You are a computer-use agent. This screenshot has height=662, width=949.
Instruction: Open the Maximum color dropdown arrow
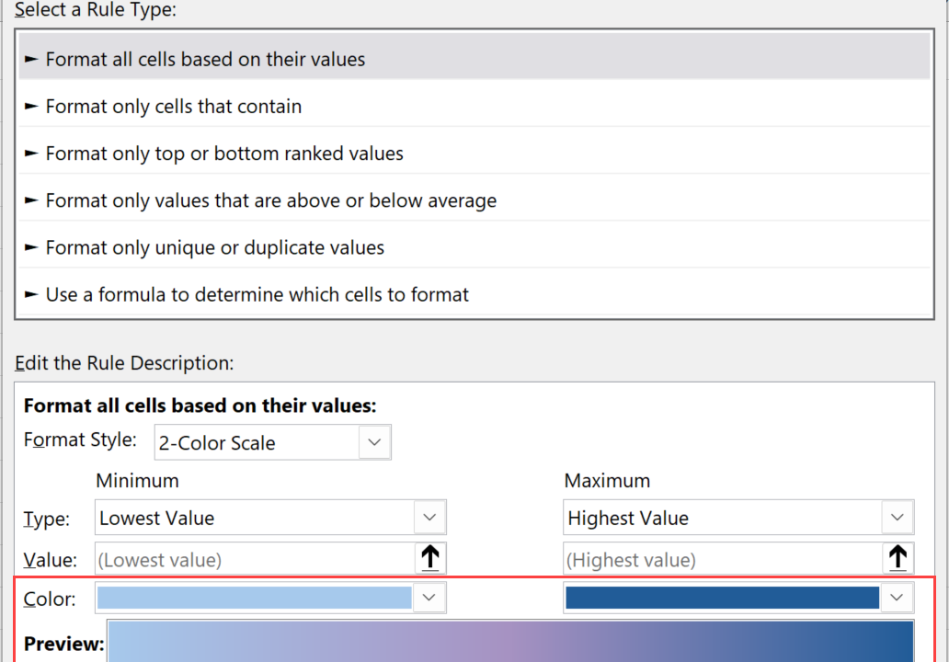pyautogui.click(x=898, y=598)
